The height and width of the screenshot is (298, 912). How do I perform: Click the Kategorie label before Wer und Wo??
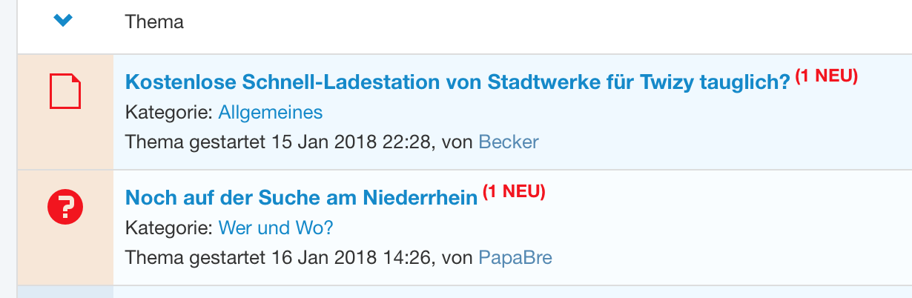pyautogui.click(x=170, y=228)
